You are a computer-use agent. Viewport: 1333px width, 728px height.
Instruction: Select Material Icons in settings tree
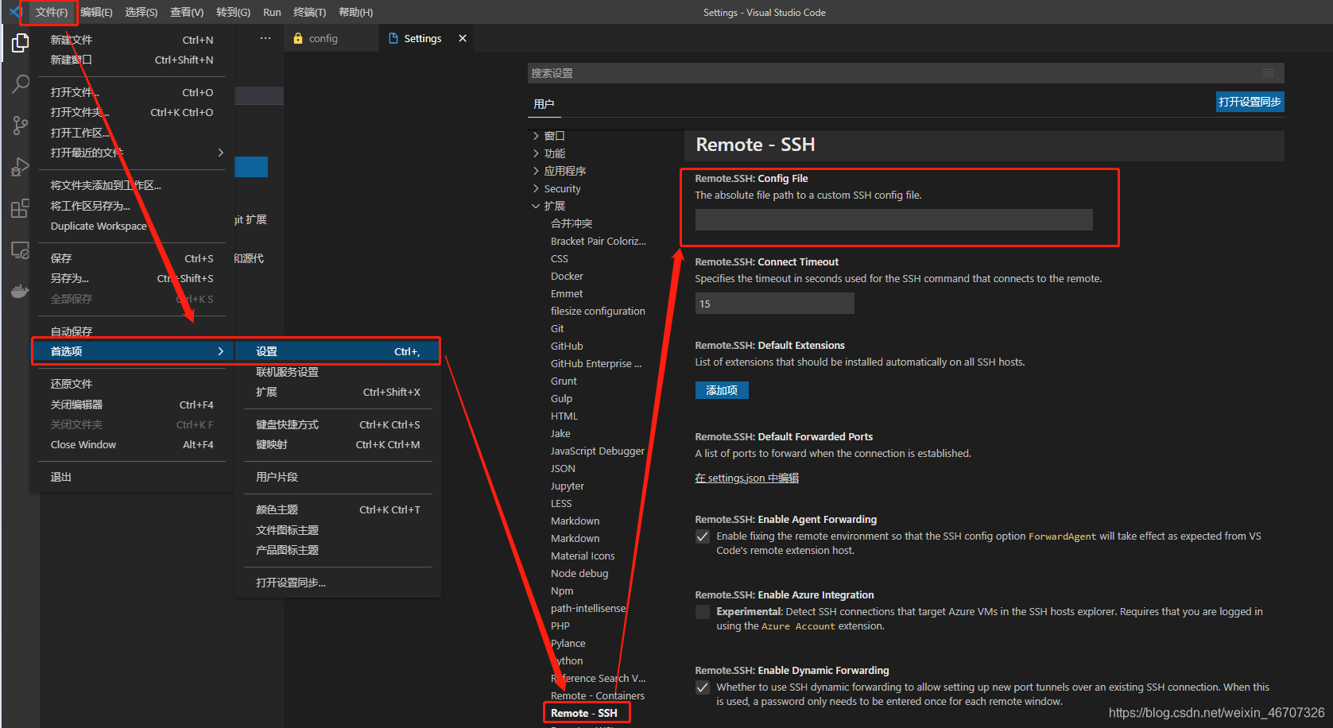pyautogui.click(x=583, y=556)
